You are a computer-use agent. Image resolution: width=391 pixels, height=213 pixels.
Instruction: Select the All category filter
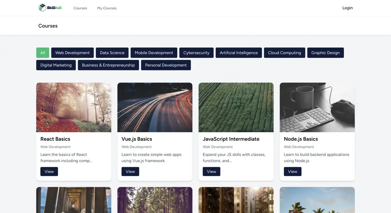coord(43,53)
